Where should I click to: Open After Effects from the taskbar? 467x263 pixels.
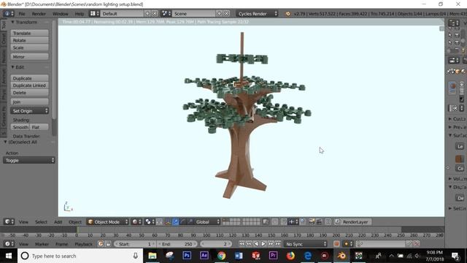tap(204, 256)
